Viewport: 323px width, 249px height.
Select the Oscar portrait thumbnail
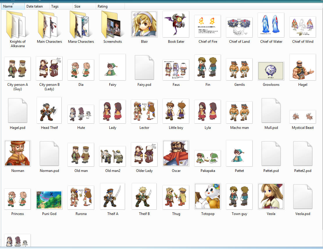tap(176, 153)
